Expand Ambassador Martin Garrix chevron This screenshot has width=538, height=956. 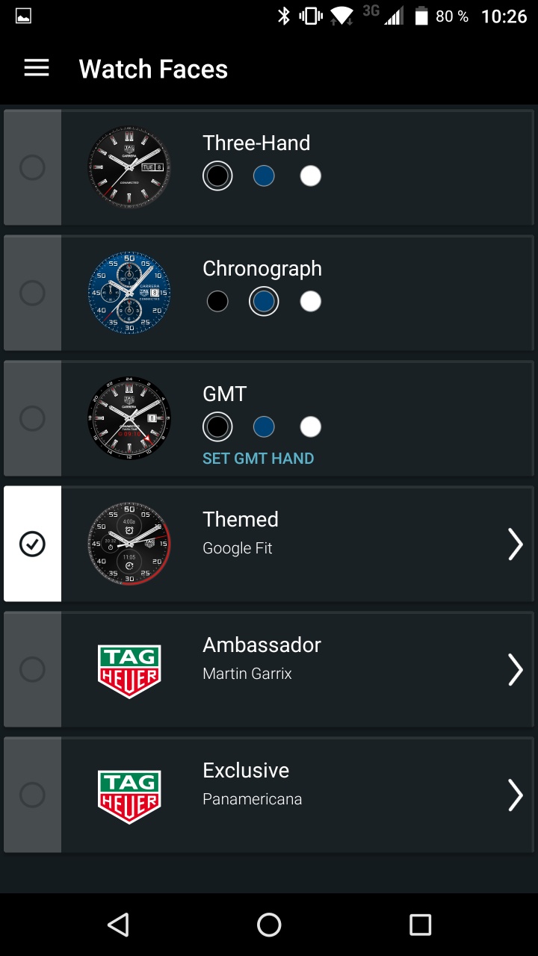click(515, 669)
